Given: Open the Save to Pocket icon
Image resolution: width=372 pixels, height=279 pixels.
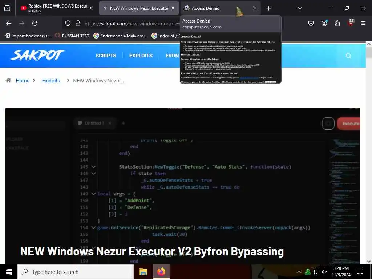Looking at the screenshot, I should point(311,23).
